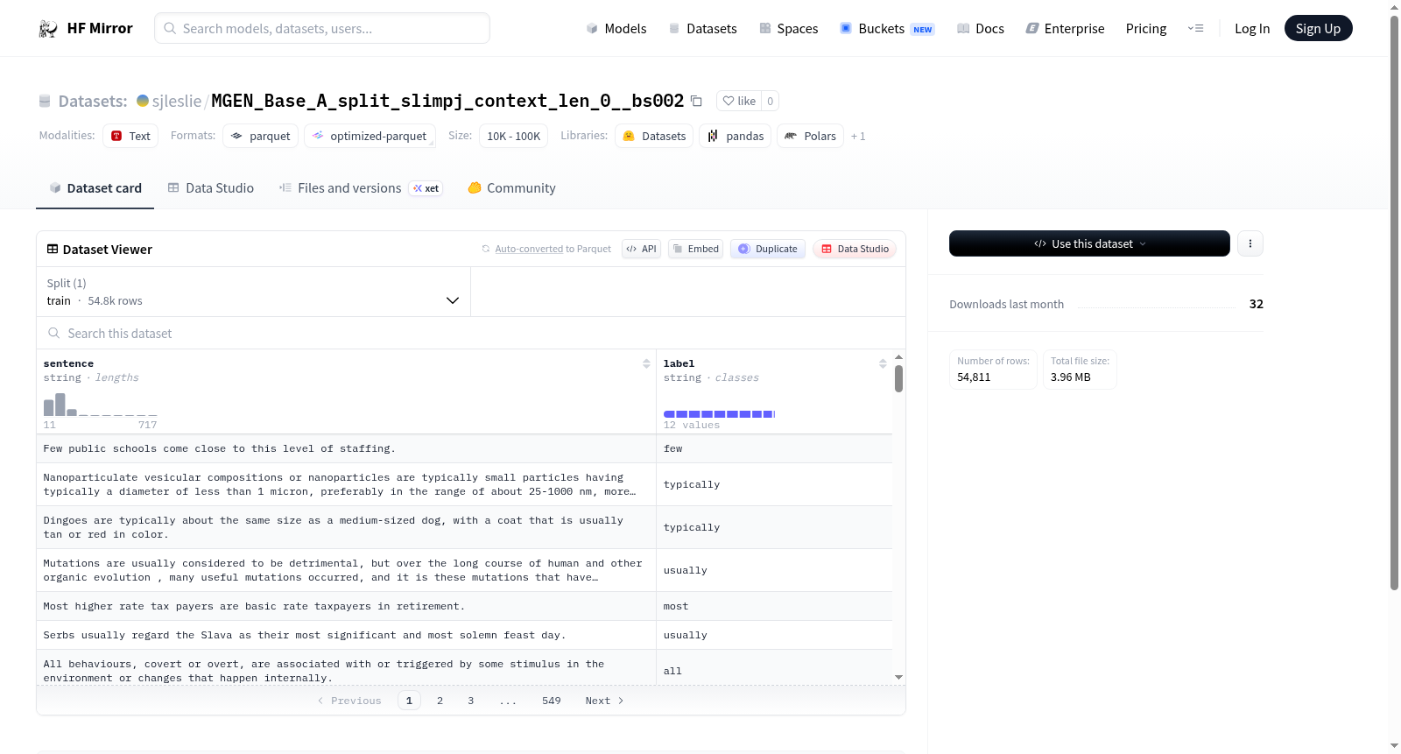
Task: Click the heart like button
Action: click(x=739, y=101)
